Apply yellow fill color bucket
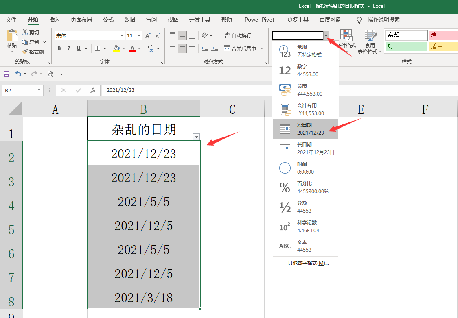The image size is (458, 318). point(116,48)
